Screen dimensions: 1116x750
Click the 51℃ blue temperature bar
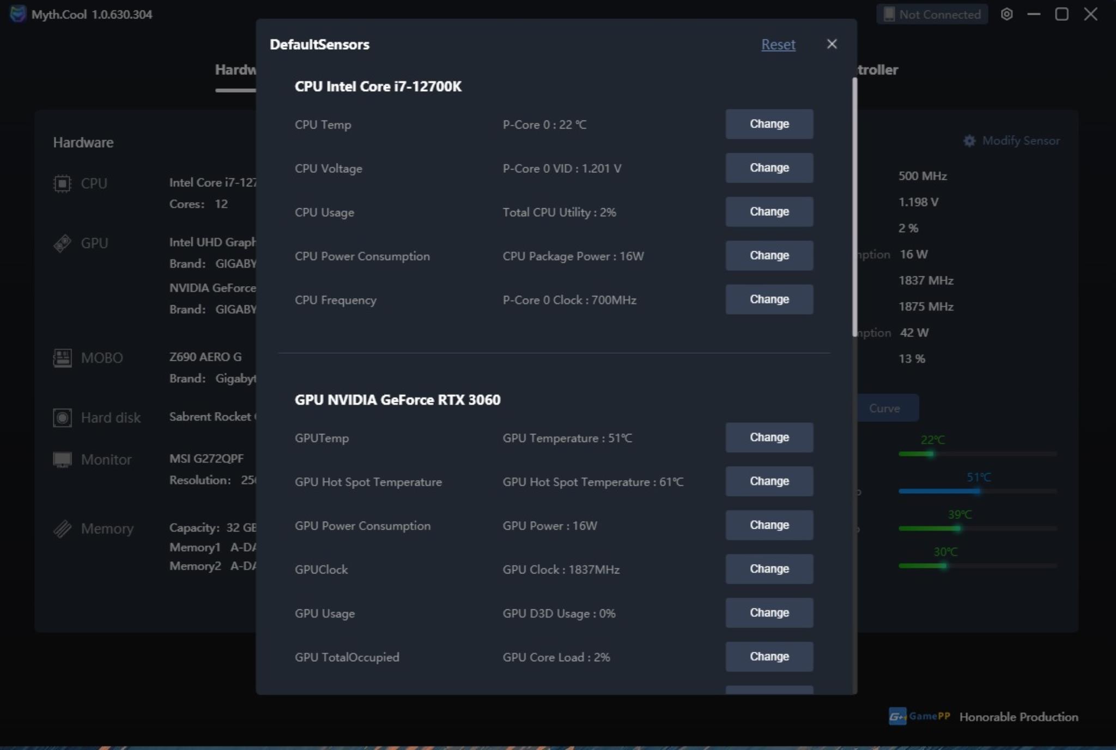coord(978,491)
